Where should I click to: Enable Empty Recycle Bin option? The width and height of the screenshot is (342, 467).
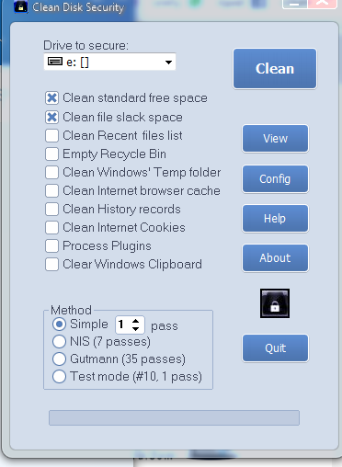click(x=51, y=154)
